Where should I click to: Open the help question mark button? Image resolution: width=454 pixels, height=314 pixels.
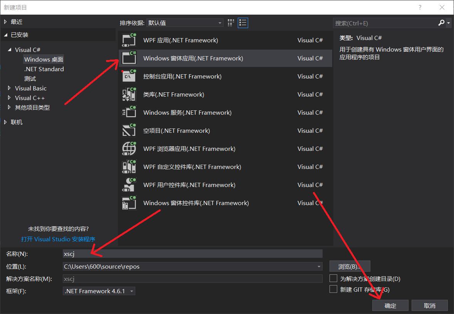click(x=420, y=7)
